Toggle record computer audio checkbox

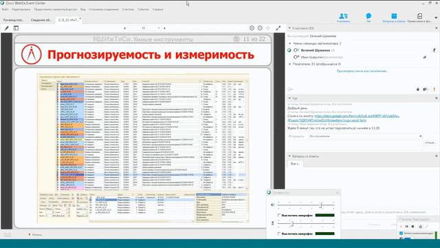tap(401, 234)
